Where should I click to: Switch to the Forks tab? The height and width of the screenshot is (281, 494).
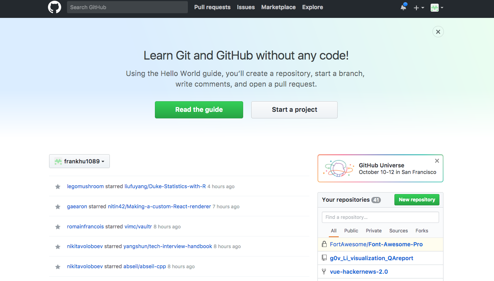422,231
